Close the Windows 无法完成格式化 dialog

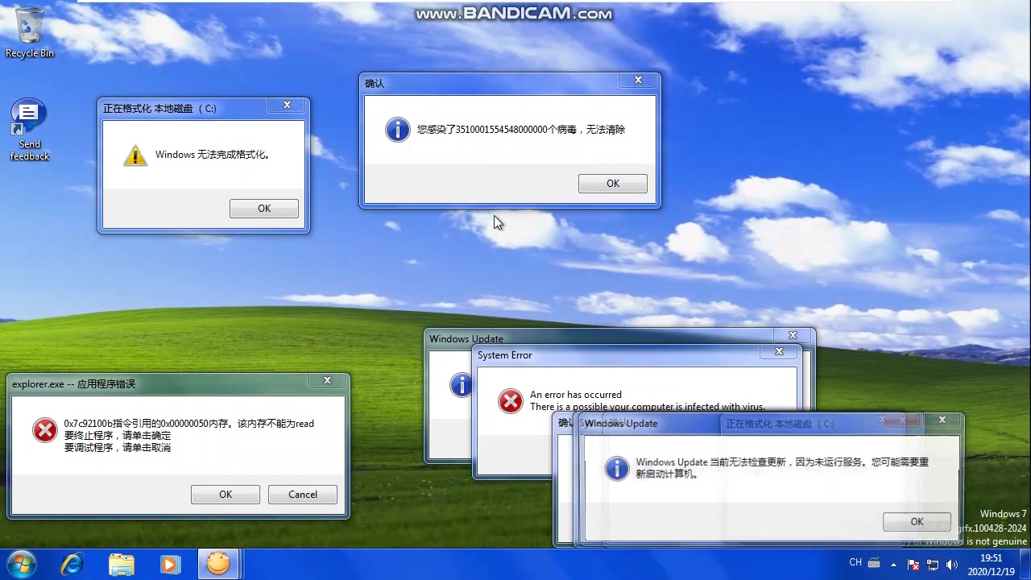pyautogui.click(x=287, y=106)
